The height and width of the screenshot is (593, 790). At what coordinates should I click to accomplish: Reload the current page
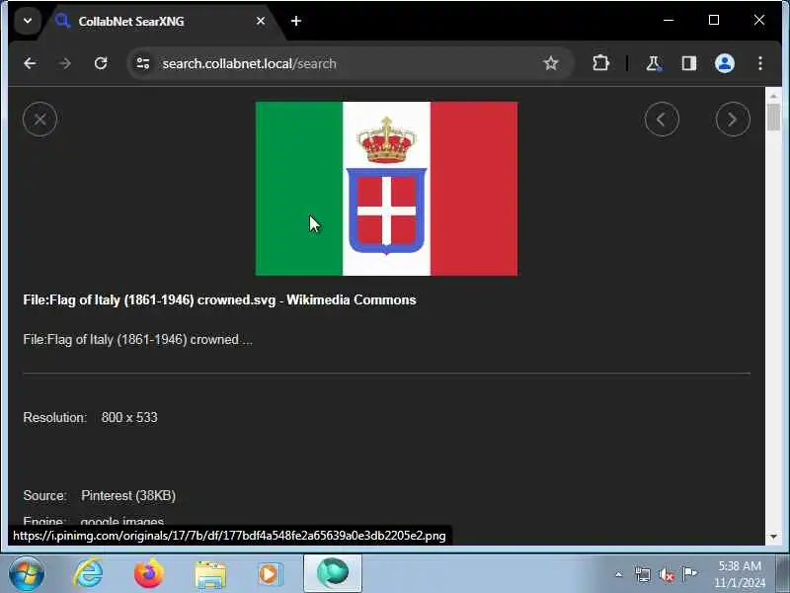101,63
